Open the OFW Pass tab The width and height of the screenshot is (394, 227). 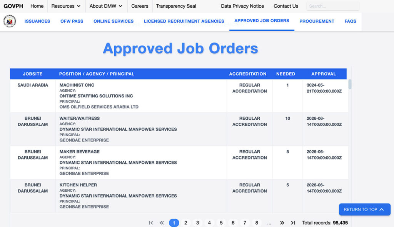tap(72, 21)
